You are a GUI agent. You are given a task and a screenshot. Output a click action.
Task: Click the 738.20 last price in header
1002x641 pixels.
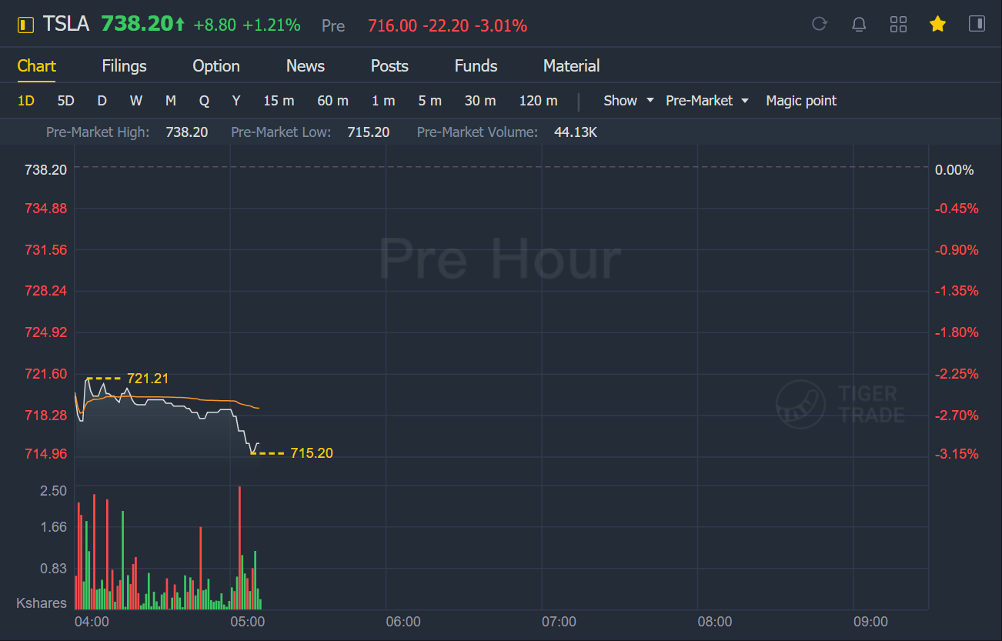[x=138, y=25]
